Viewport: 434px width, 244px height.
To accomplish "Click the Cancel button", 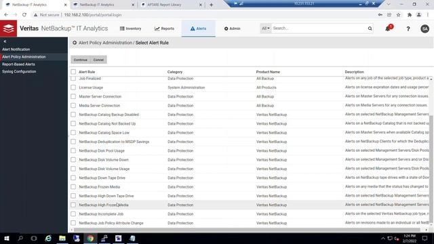I will click(x=98, y=60).
